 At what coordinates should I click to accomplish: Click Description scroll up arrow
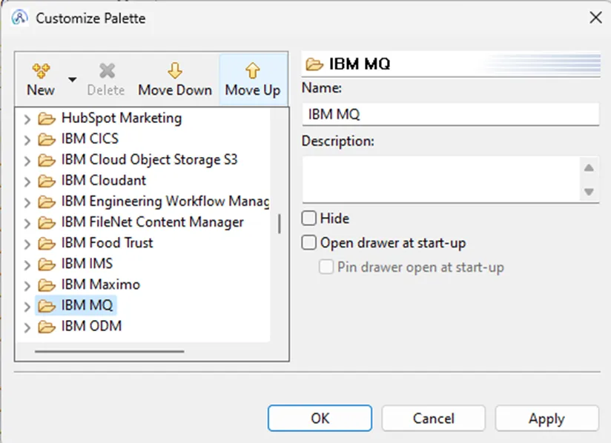click(589, 167)
